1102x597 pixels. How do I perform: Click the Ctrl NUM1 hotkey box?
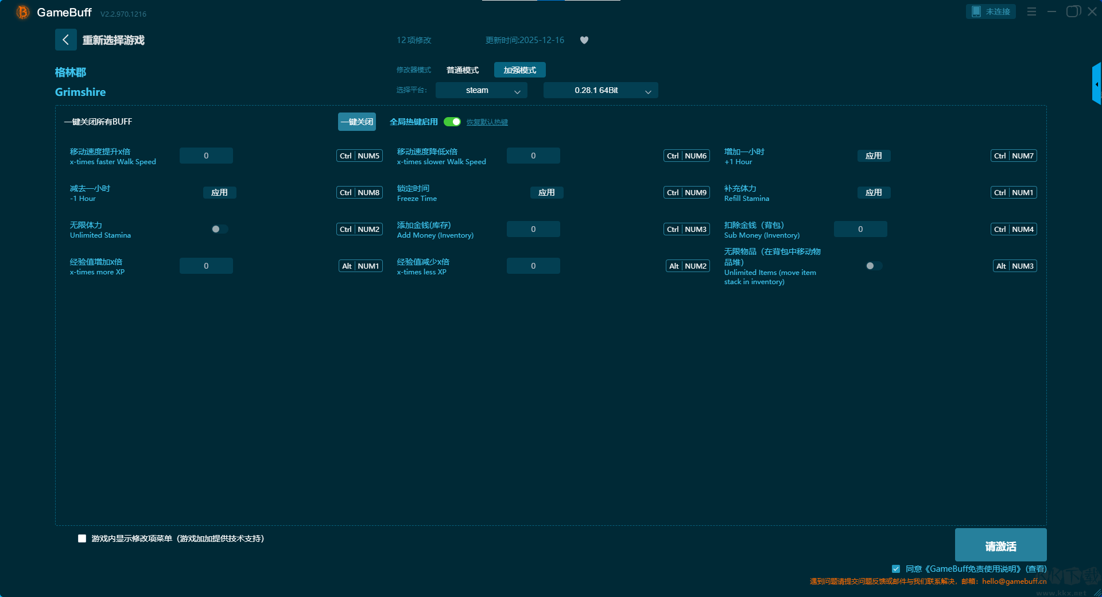click(x=1014, y=192)
